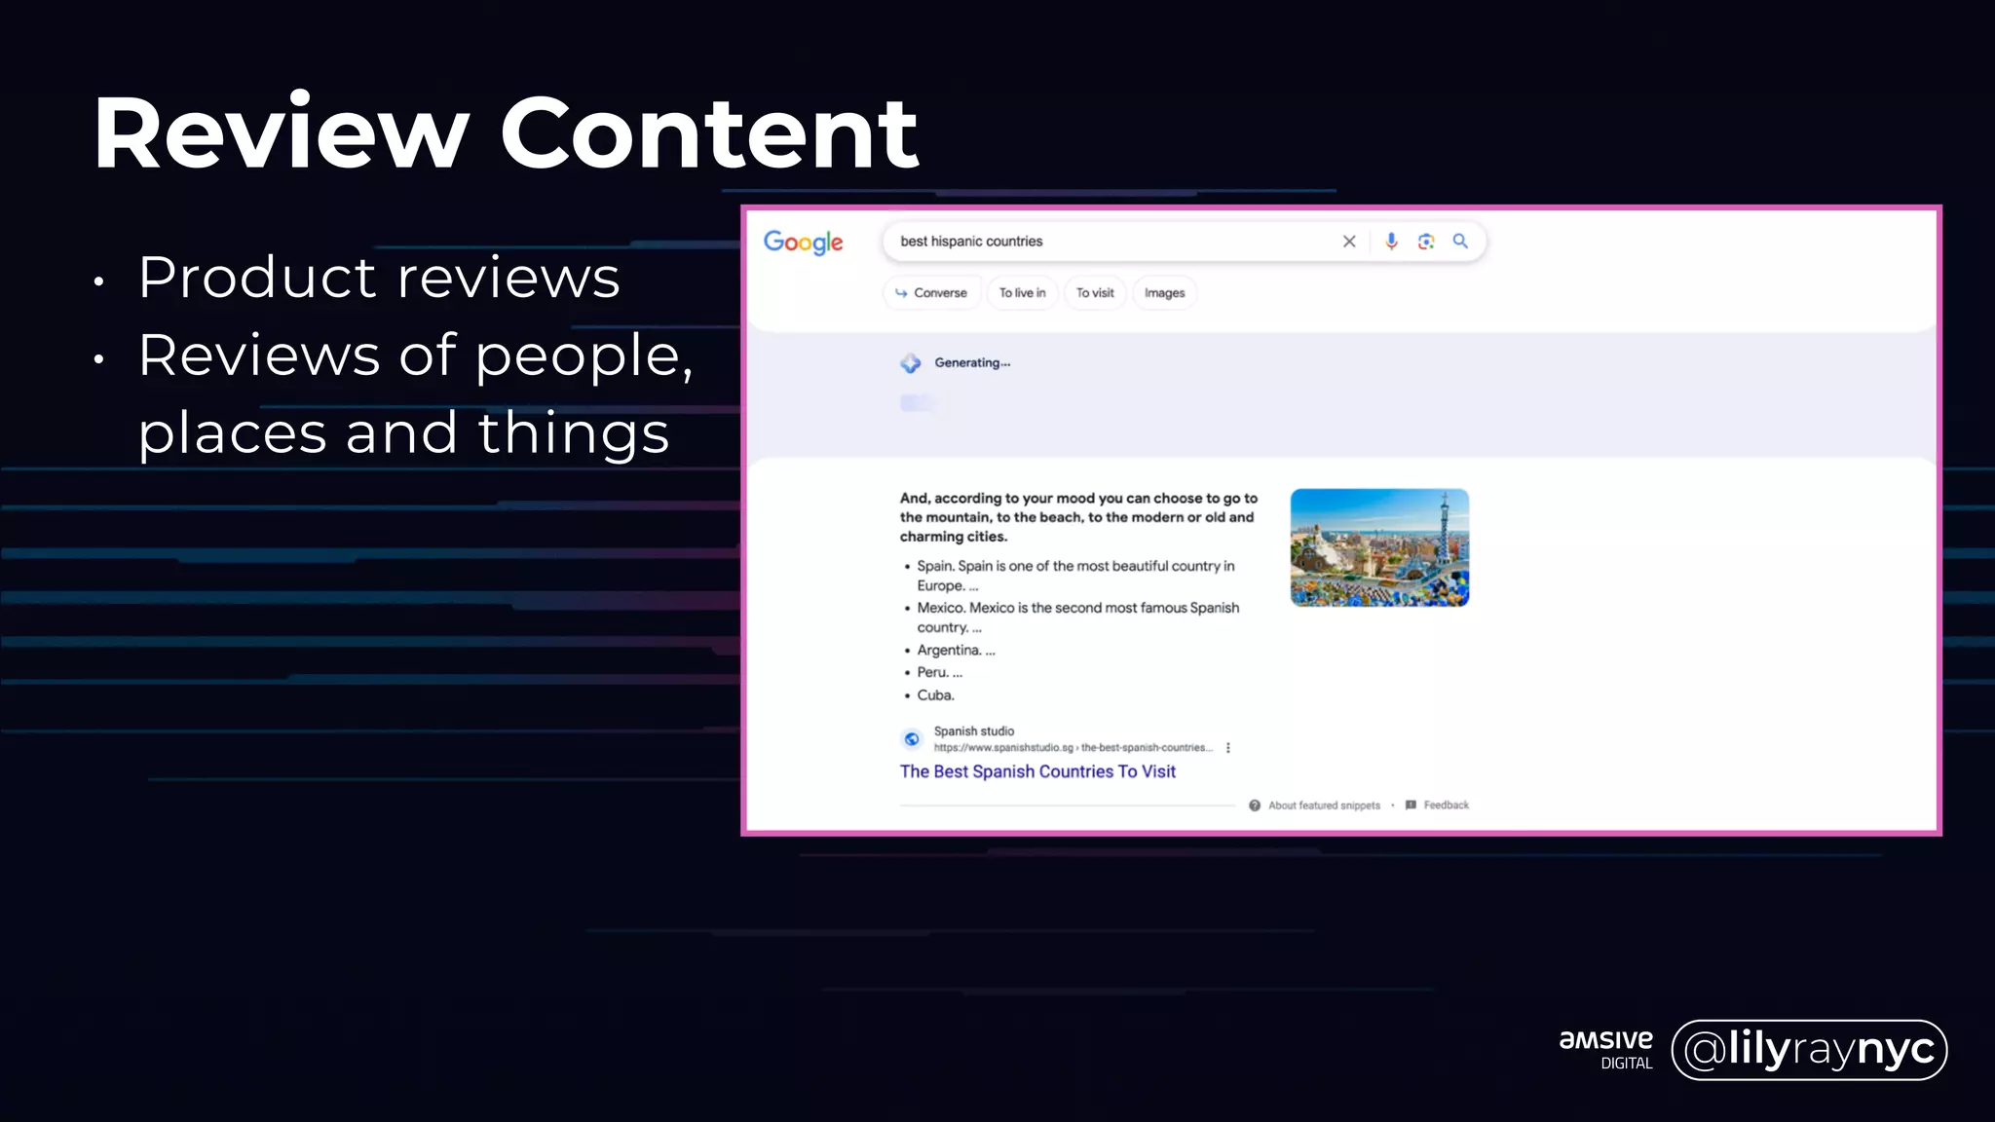Select the To visit chip
This screenshot has width=1995, height=1122.
tap(1095, 293)
